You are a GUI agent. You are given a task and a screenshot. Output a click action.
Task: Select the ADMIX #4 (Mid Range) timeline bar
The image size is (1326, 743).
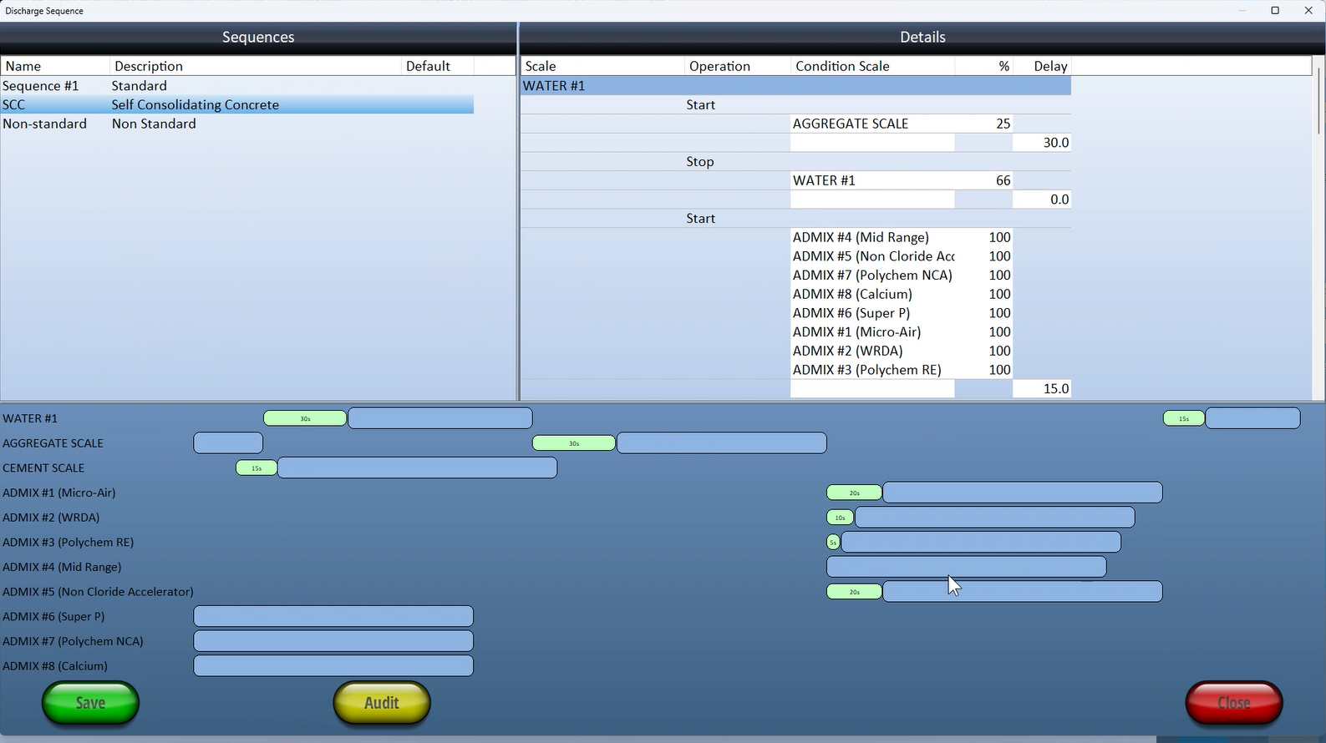(x=966, y=568)
